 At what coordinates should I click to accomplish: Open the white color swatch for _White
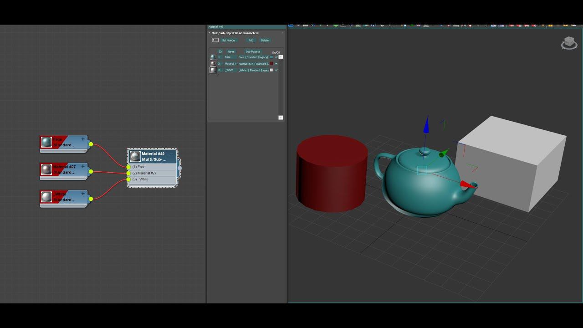tap(271, 70)
